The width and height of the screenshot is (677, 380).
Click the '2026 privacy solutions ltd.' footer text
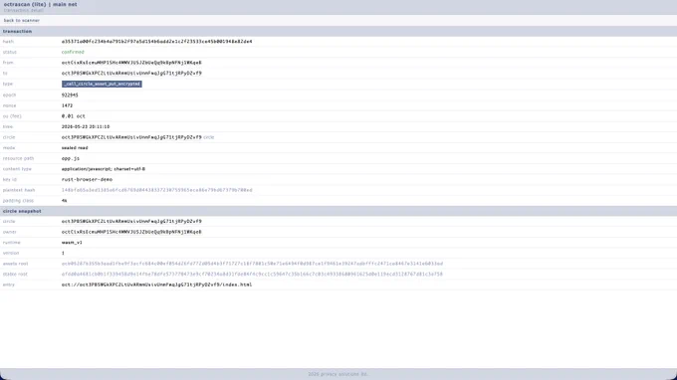pos(338,374)
